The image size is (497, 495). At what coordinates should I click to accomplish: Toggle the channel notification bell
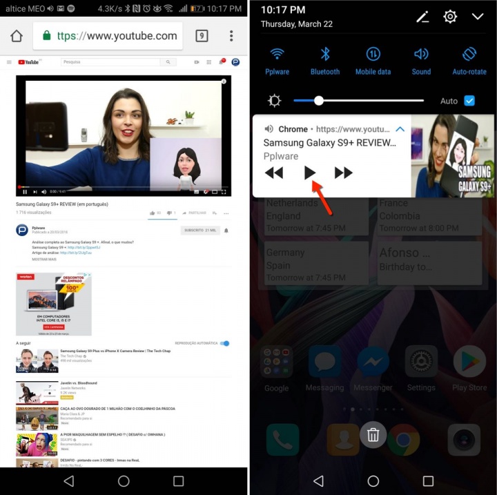[x=226, y=231]
